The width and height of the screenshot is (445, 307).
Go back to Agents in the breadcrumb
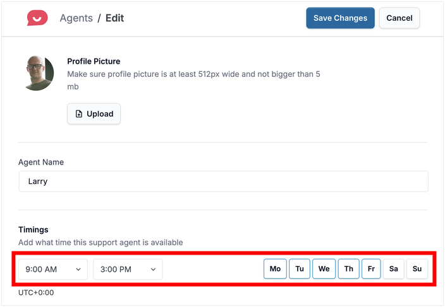(x=76, y=18)
